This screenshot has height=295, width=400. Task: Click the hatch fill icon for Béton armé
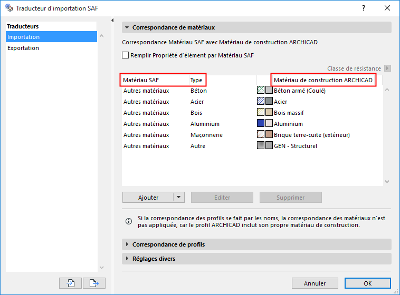click(261, 90)
